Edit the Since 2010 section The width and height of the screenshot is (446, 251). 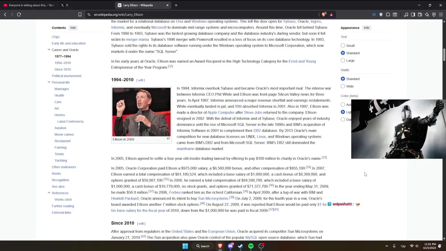pos(141,223)
